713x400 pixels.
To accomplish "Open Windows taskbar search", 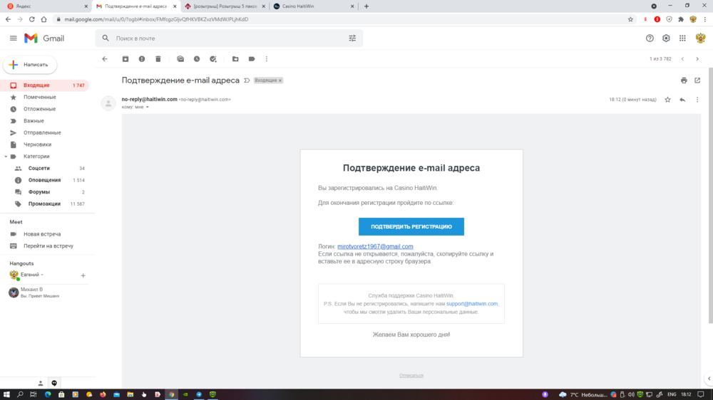I will (x=20, y=394).
